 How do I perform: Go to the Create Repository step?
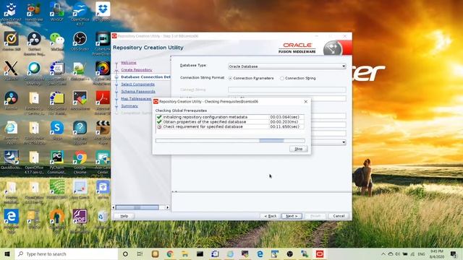coord(137,70)
